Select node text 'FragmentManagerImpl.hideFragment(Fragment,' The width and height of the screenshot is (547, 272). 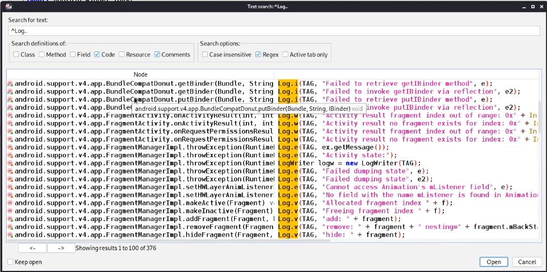pyautogui.click(x=189, y=235)
